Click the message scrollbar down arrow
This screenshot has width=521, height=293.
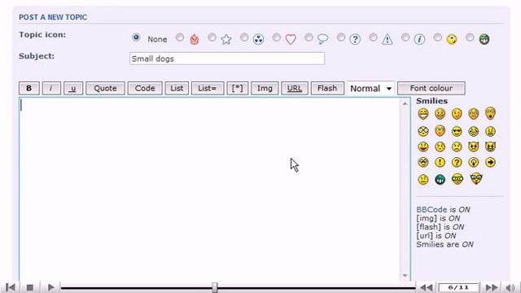point(405,275)
